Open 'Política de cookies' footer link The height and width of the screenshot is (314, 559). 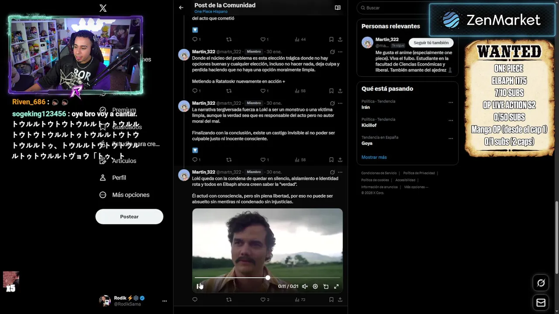pyautogui.click(x=375, y=180)
